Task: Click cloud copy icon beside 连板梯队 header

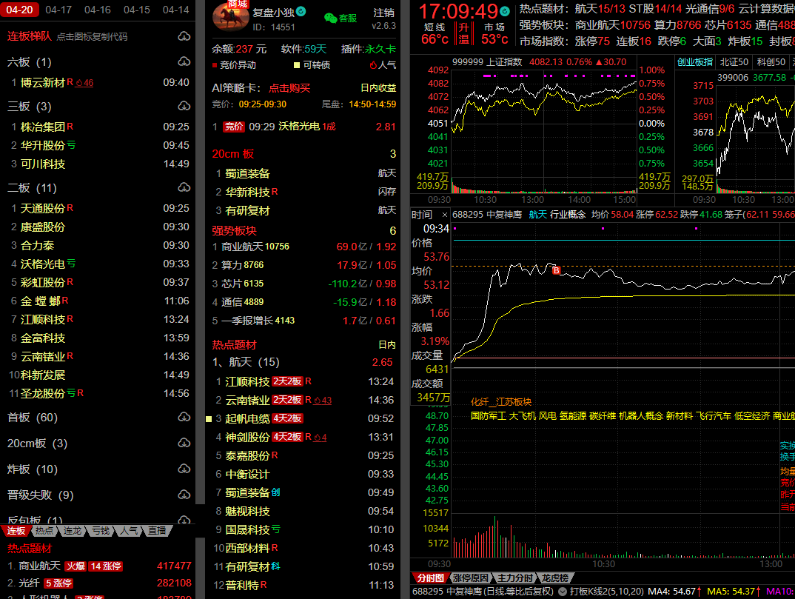Action: click(184, 36)
